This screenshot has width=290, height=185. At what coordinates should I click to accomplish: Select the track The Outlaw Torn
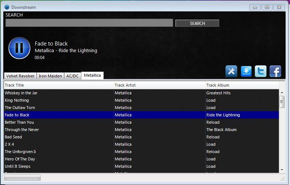pyautogui.click(x=141, y=108)
